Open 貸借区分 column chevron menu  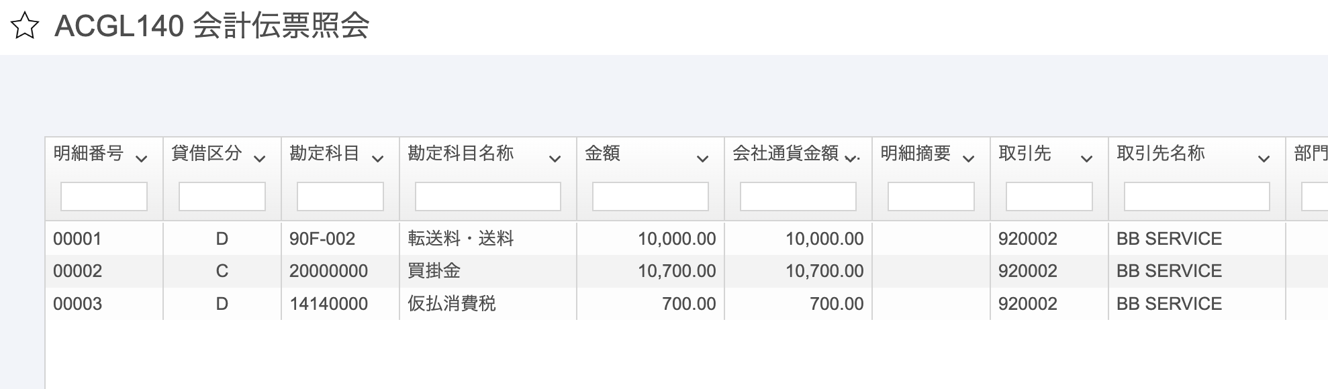(259, 159)
